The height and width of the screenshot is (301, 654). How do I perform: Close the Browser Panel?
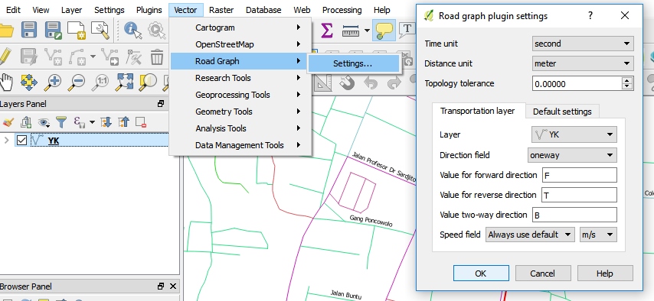(x=173, y=286)
